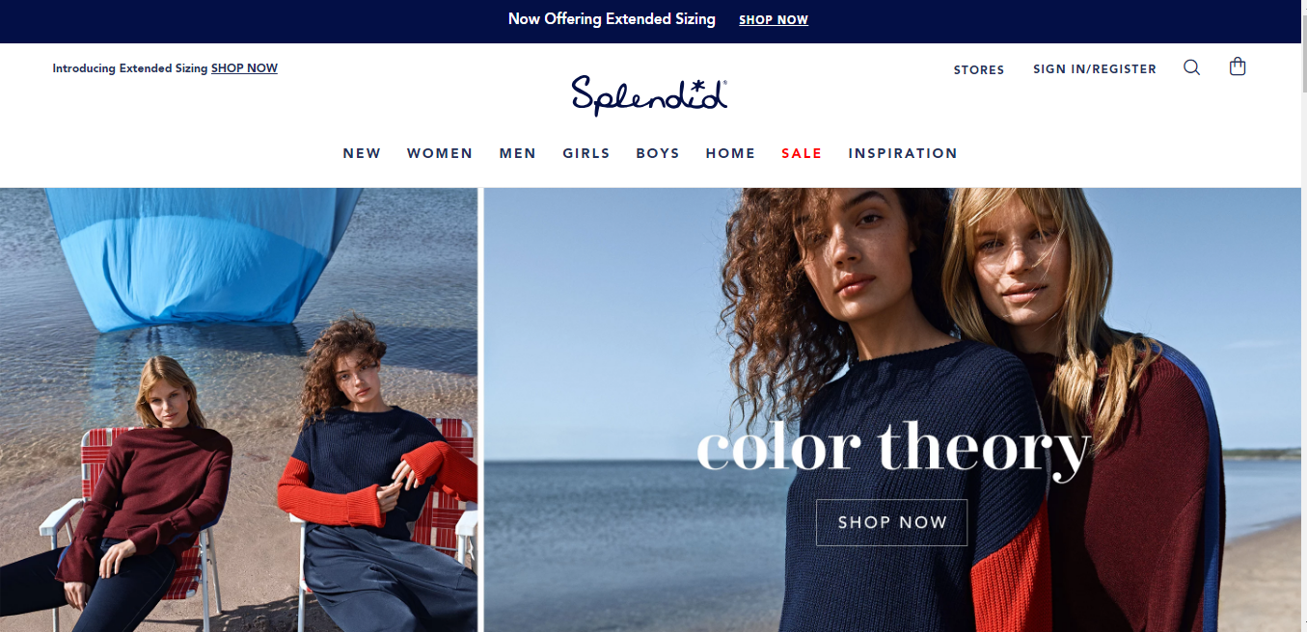Image resolution: width=1307 pixels, height=632 pixels.
Task: Open the search magnifier icon
Action: [x=1191, y=67]
